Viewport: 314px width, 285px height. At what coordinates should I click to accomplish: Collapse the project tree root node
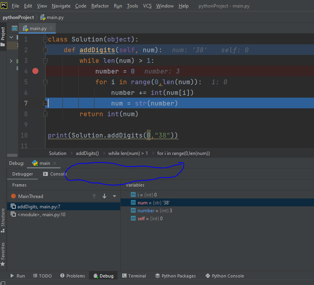(11, 37)
